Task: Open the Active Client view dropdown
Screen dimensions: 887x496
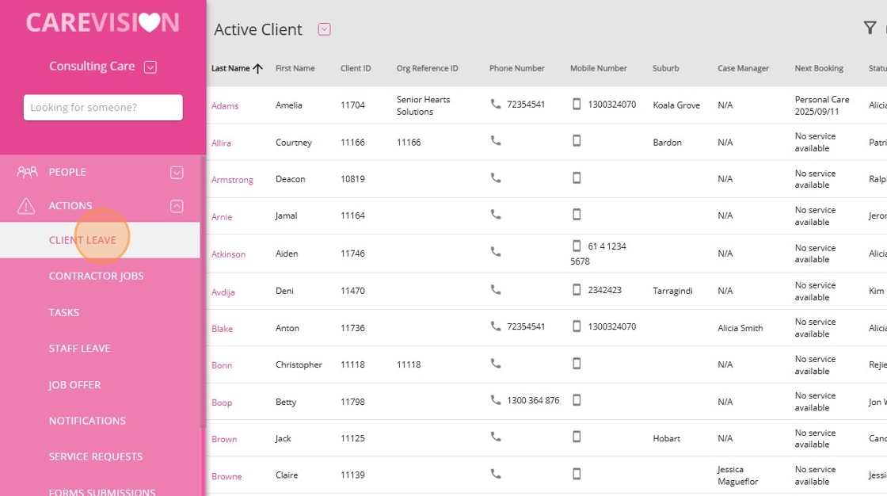Action: pyautogui.click(x=324, y=29)
